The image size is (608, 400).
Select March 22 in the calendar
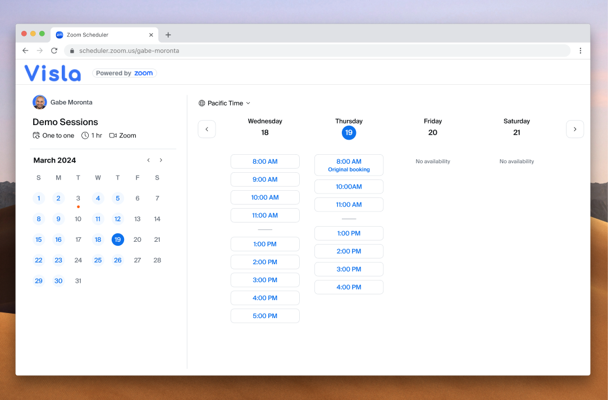(39, 260)
